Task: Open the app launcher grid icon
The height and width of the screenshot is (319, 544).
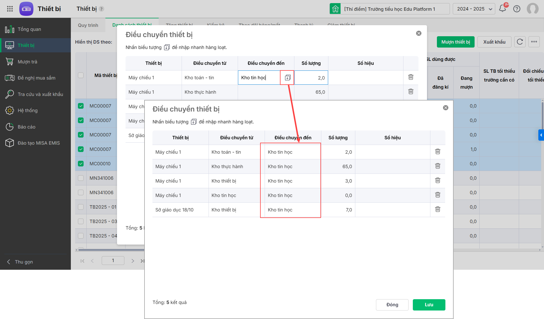Action: coord(10,9)
